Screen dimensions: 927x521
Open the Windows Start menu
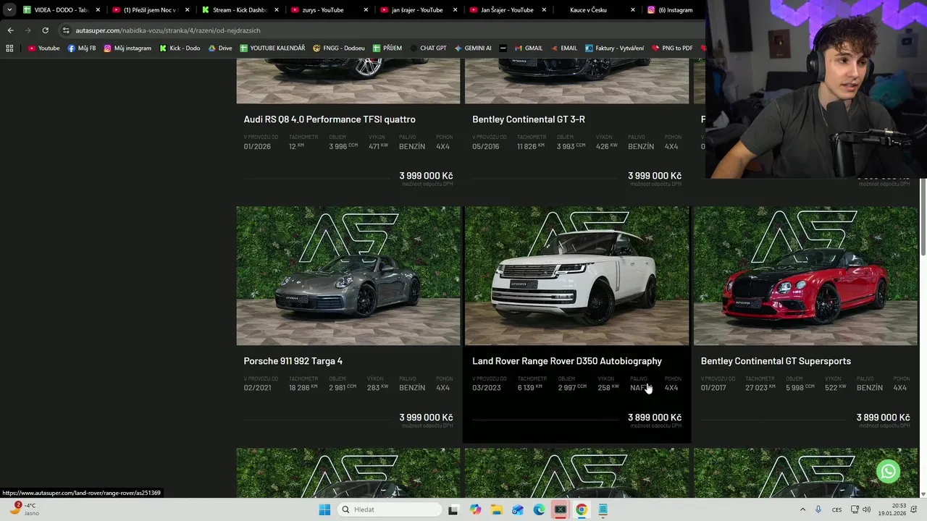point(324,509)
